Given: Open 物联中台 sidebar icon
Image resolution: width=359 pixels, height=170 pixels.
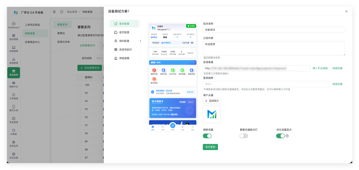Looking at the screenshot, I should (14, 84).
